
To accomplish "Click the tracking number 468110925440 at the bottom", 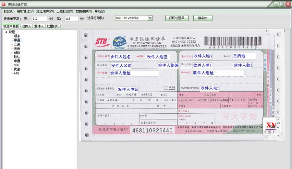I will pos(152,130).
